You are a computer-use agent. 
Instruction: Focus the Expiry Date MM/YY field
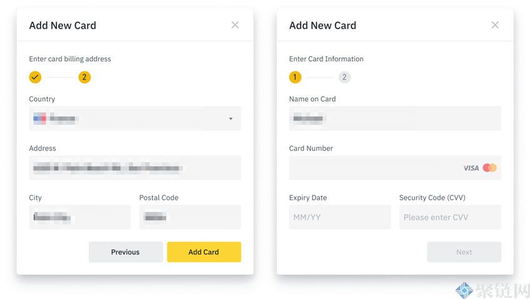(339, 217)
